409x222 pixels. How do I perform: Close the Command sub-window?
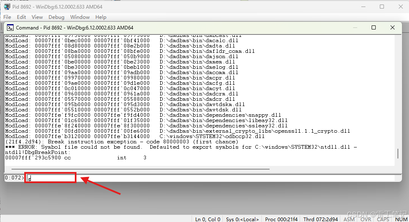[x=392, y=27]
